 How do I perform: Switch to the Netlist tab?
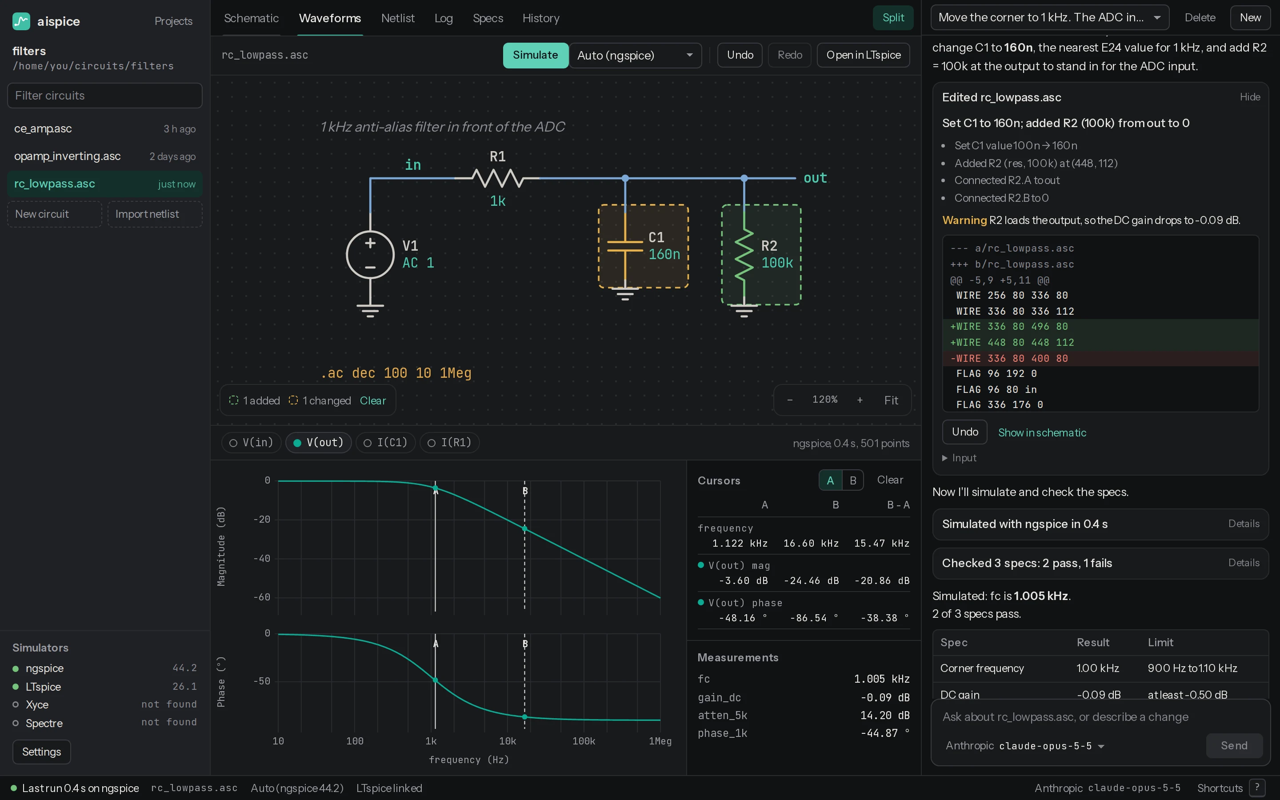click(398, 18)
